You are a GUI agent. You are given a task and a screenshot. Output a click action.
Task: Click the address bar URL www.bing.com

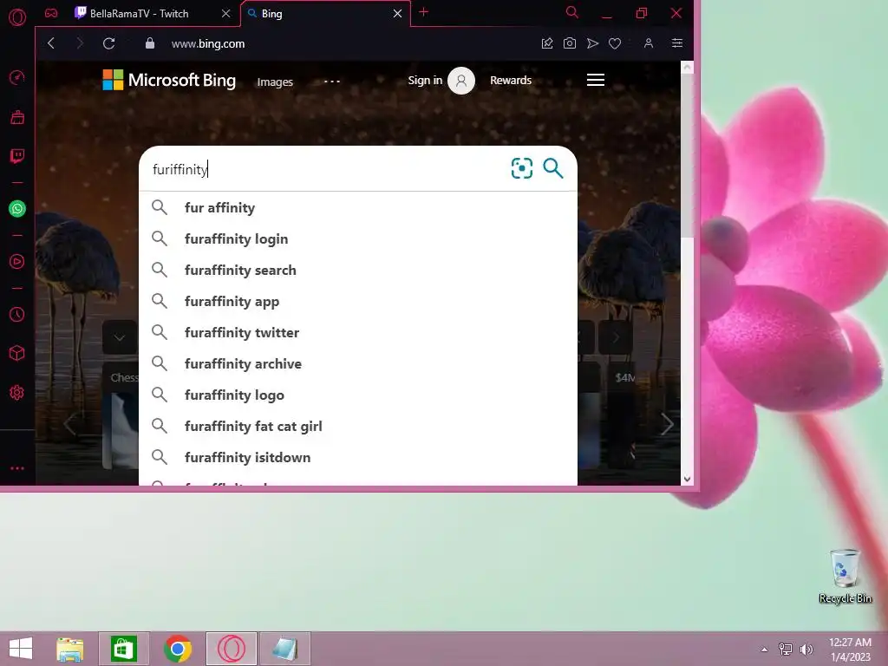coord(208,43)
